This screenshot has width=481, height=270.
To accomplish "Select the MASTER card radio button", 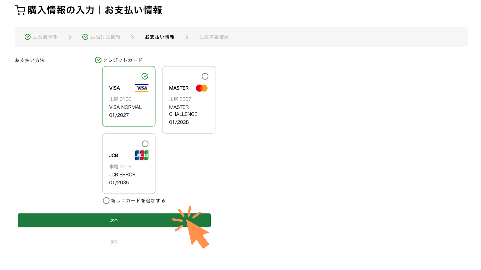I will [x=205, y=76].
